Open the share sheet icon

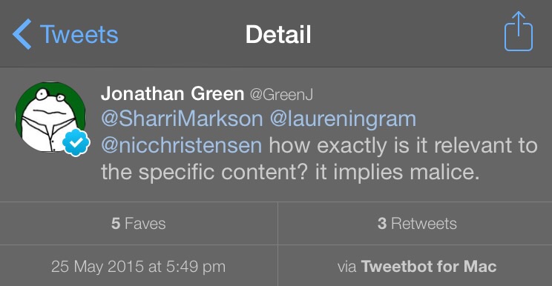point(519,31)
